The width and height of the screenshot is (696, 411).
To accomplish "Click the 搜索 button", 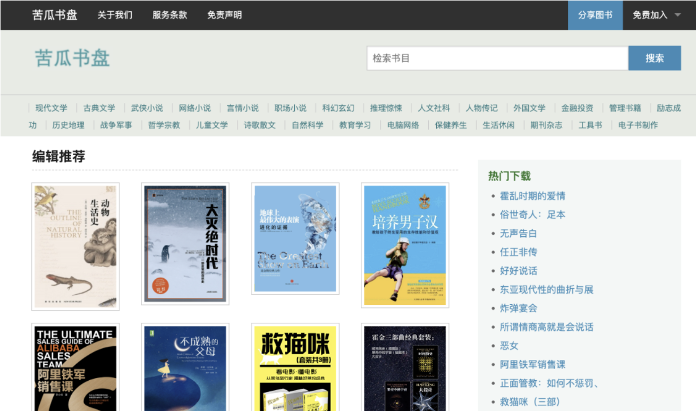I will [655, 58].
